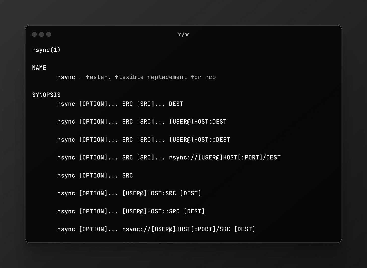Select the rsync(1) heading text
The image size is (367, 268).
click(x=46, y=50)
